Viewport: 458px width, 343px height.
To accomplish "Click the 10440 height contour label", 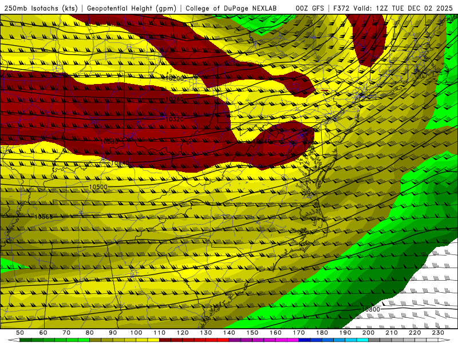I will click(x=120, y=163).
